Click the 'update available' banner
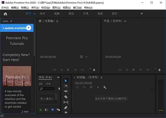Image resolution: width=166 pixels, height=118 pixels. [14, 28]
